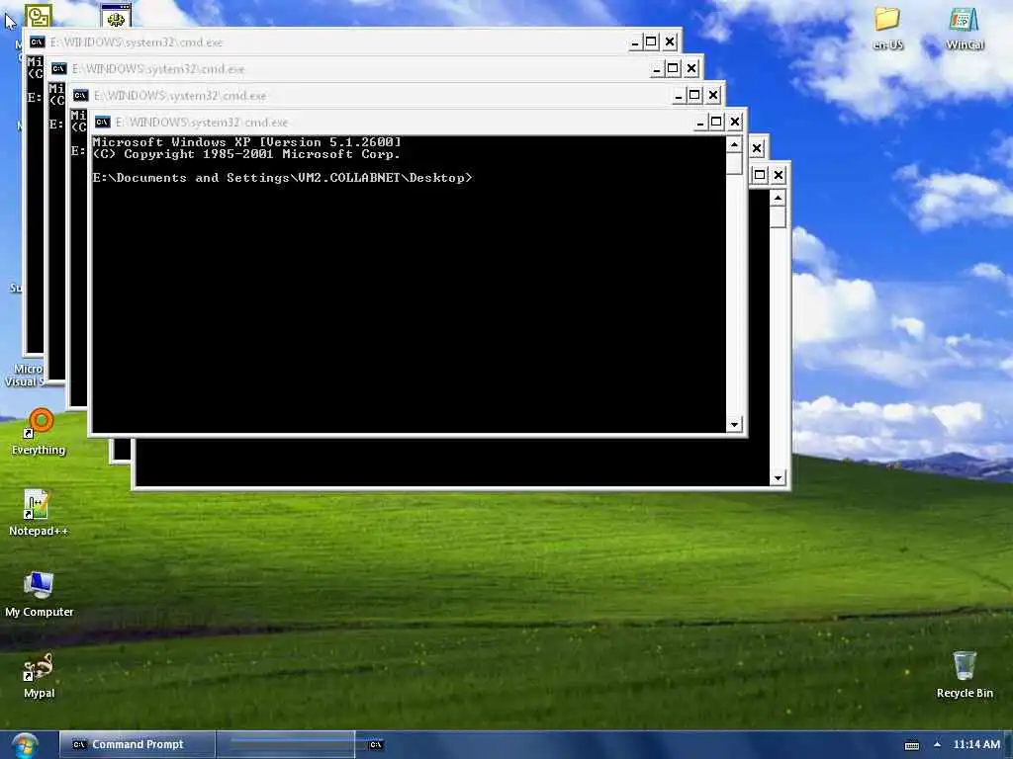Screen dimensions: 1013x759
Task: Click the rearmost cmd.exe window's title bar icon
Action: click(x=38, y=42)
